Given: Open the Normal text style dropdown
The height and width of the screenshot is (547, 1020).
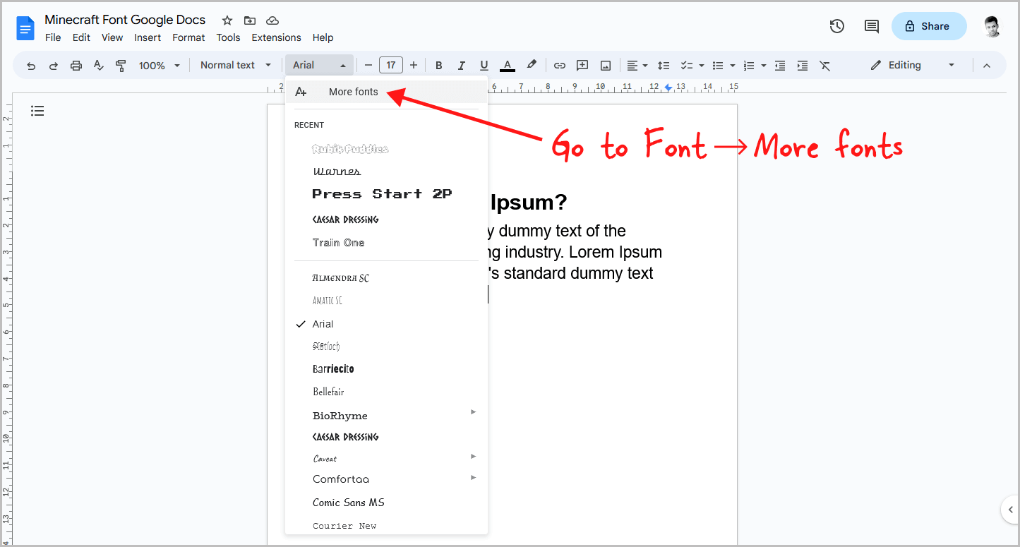Looking at the screenshot, I should pyautogui.click(x=235, y=65).
